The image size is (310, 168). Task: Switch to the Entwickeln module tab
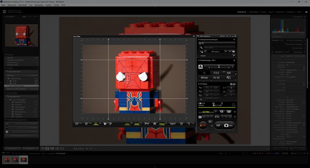click(253, 12)
